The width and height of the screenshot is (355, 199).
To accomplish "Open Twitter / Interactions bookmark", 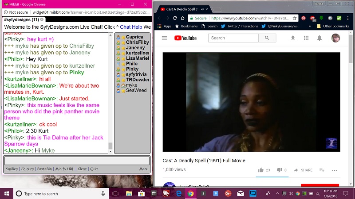I will (x=240, y=26).
